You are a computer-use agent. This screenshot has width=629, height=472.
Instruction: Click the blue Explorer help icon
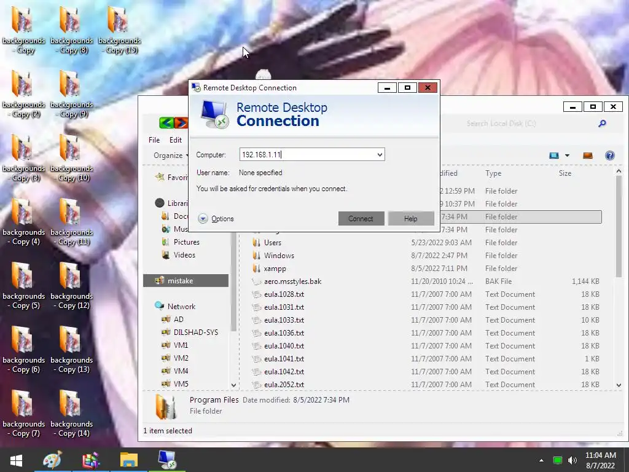pyautogui.click(x=610, y=155)
